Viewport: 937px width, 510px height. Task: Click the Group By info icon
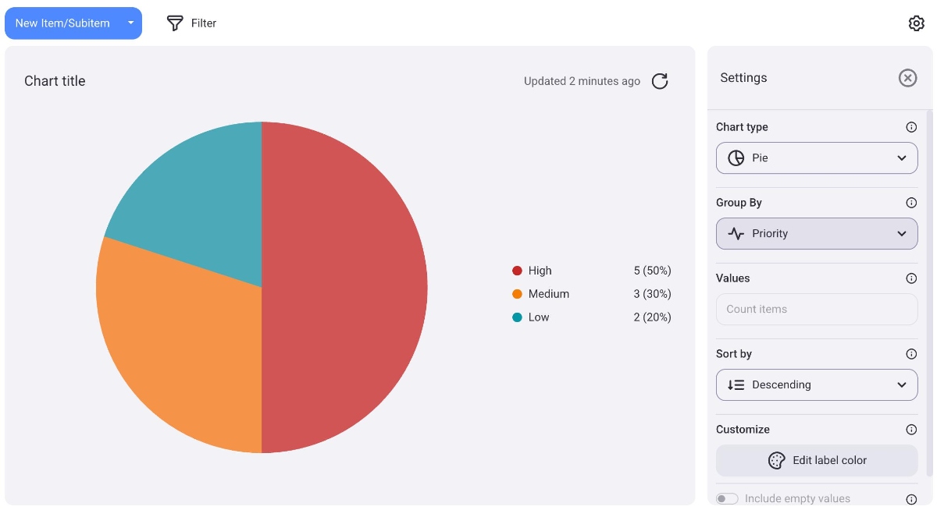pyautogui.click(x=910, y=203)
